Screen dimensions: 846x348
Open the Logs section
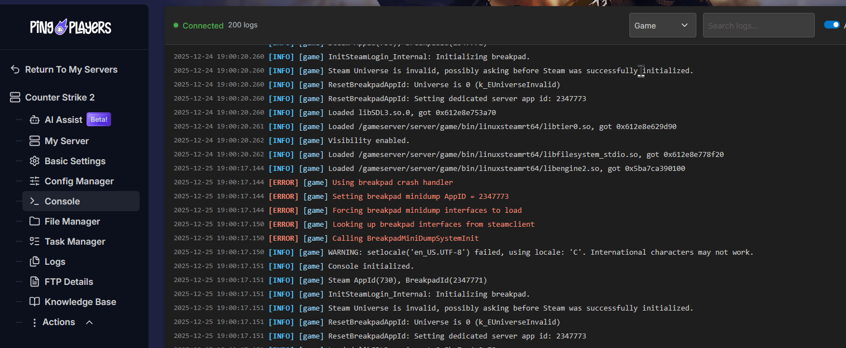click(55, 261)
